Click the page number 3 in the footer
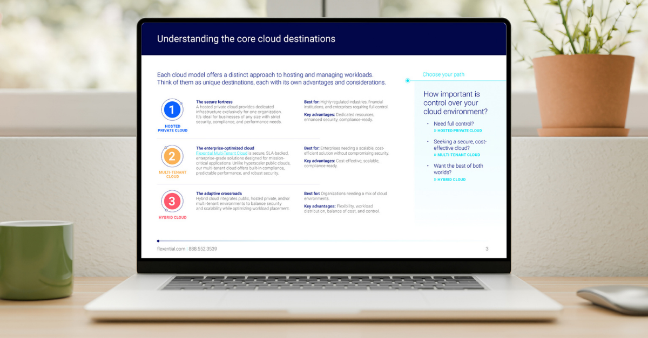648x338 pixels. (x=487, y=249)
